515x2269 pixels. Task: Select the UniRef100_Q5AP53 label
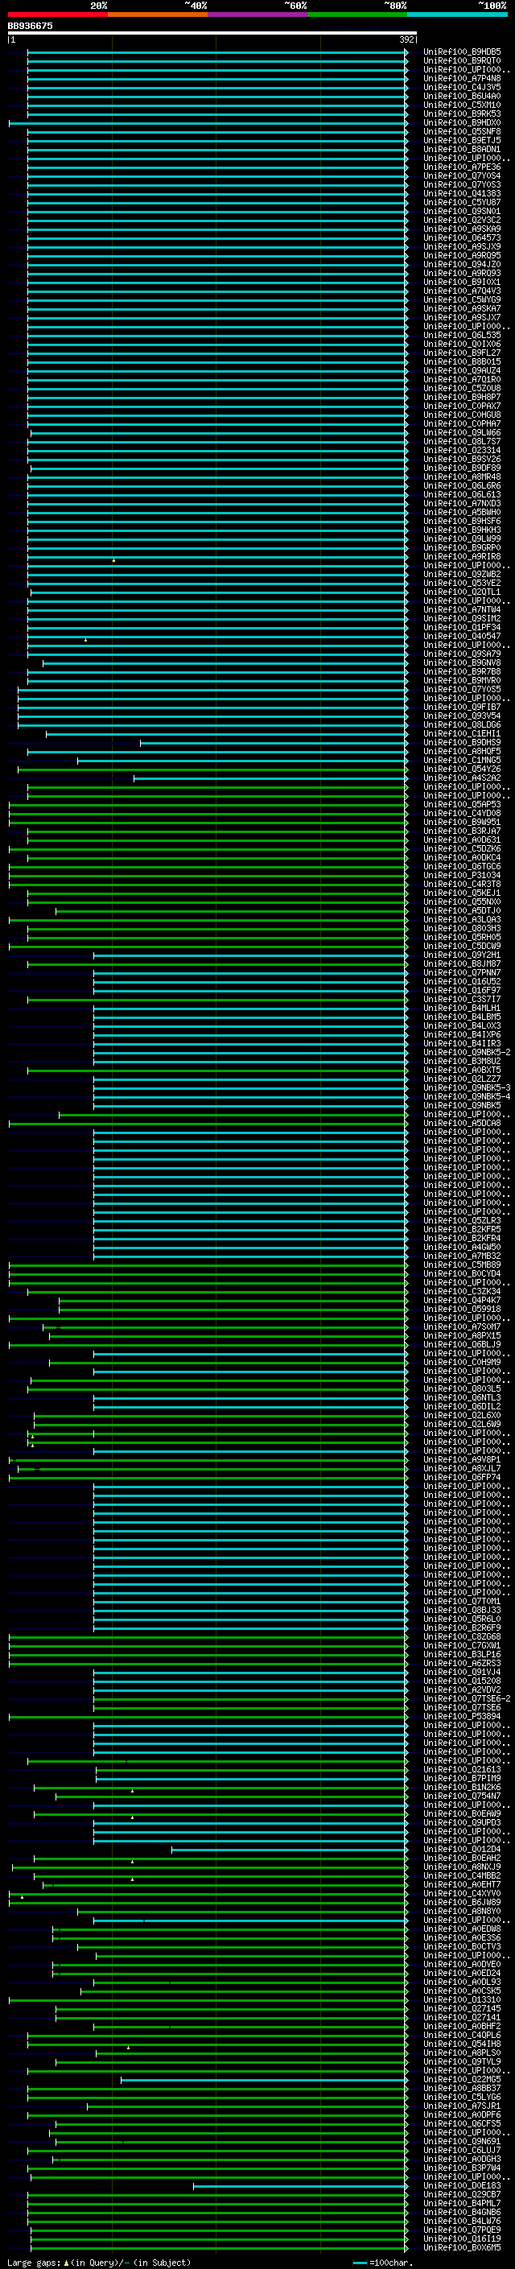pyautogui.click(x=462, y=804)
